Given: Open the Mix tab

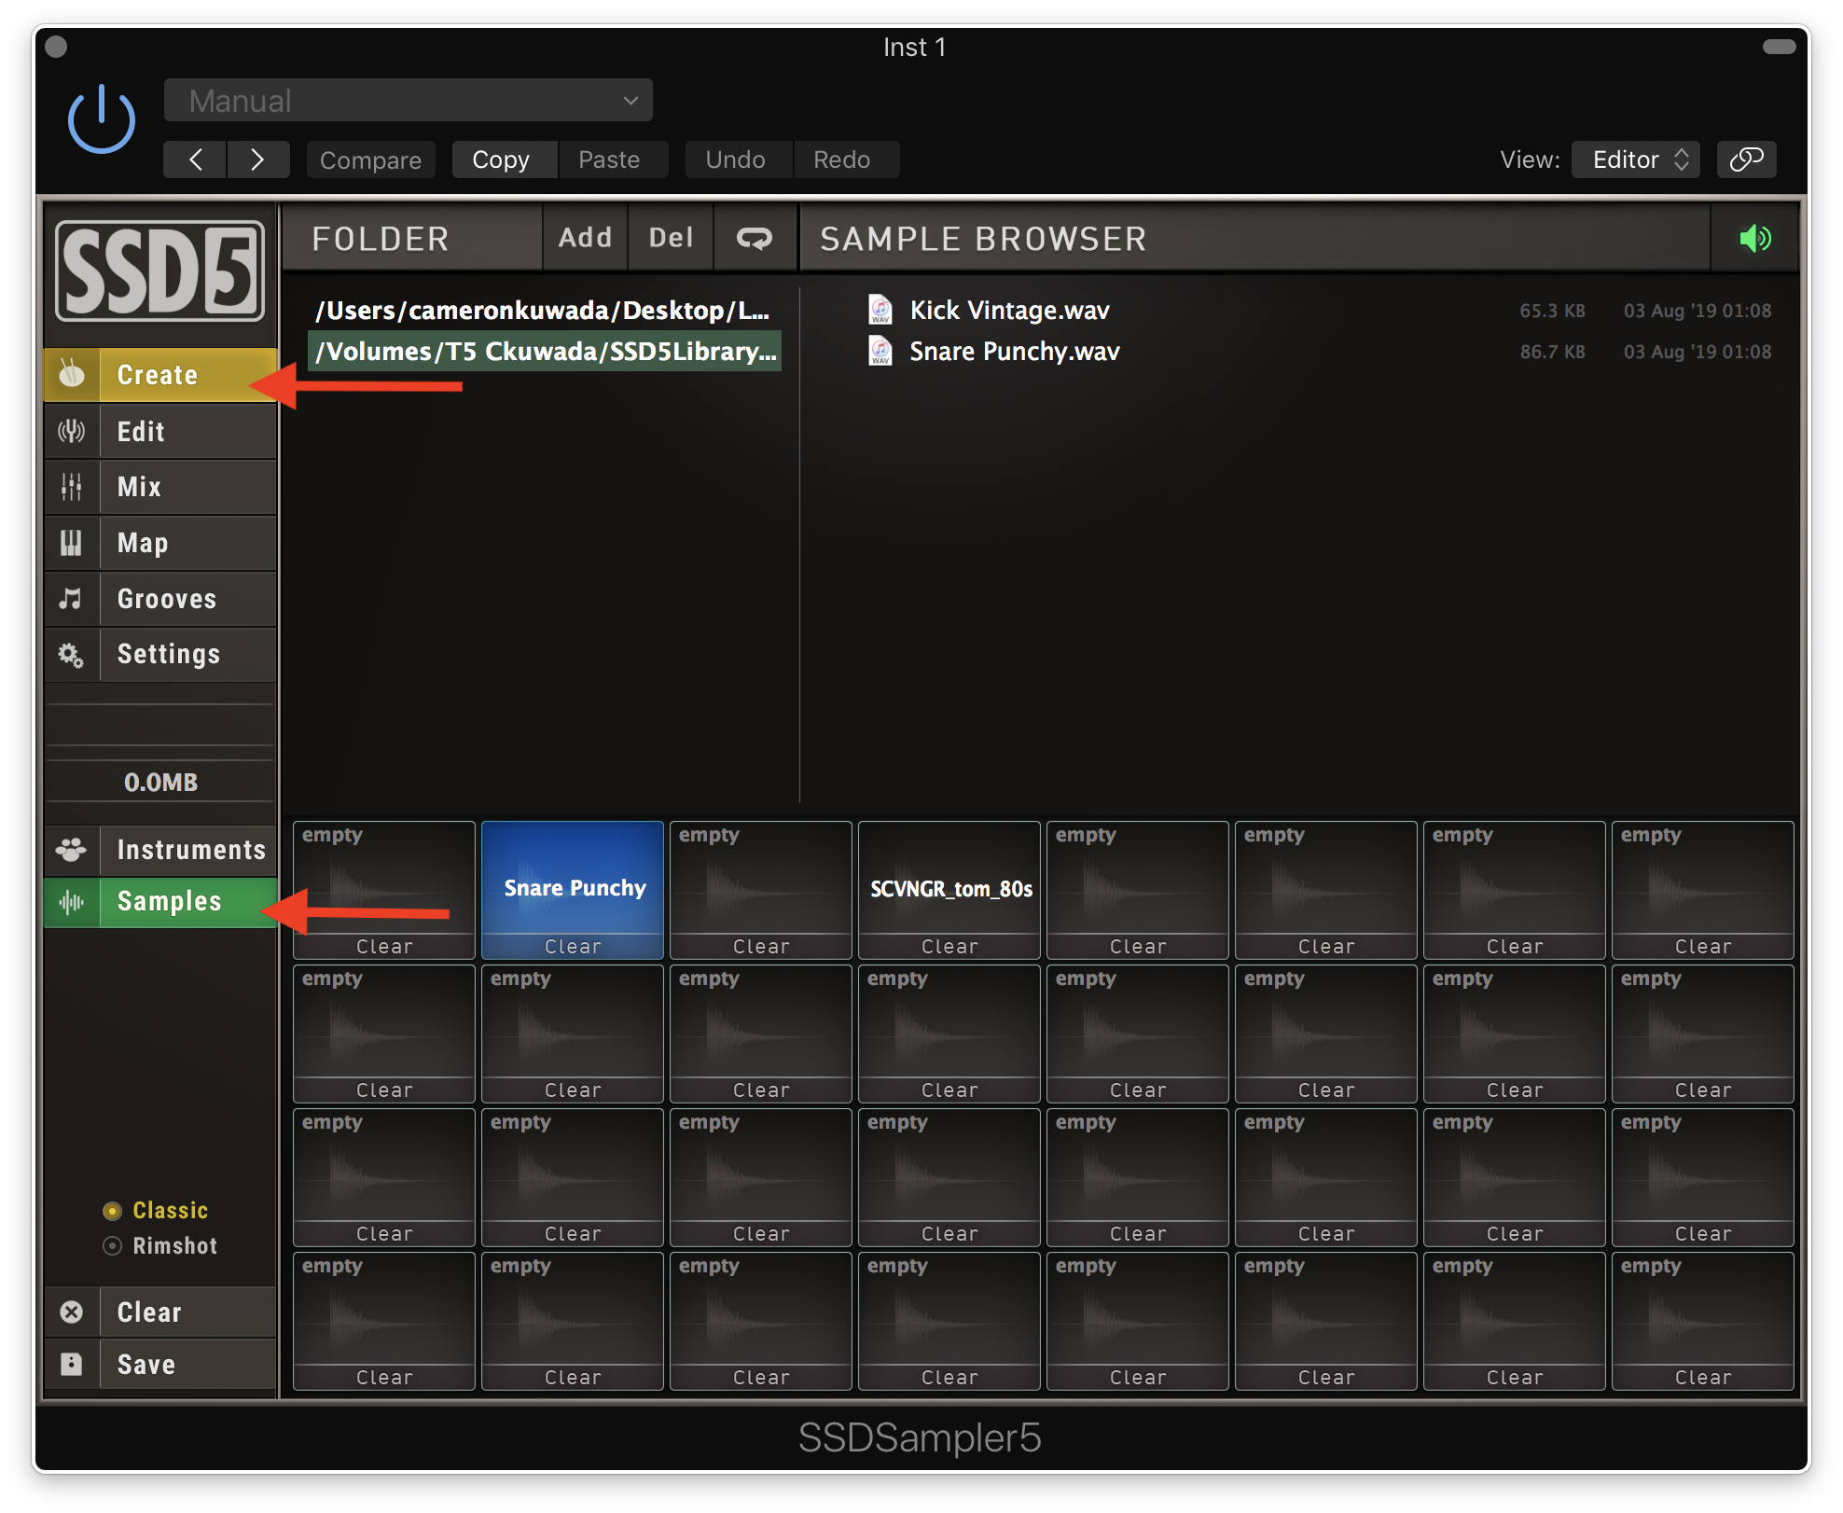Looking at the screenshot, I should click(160, 487).
